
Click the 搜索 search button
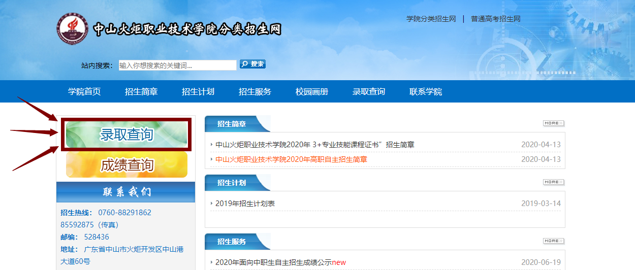point(252,64)
